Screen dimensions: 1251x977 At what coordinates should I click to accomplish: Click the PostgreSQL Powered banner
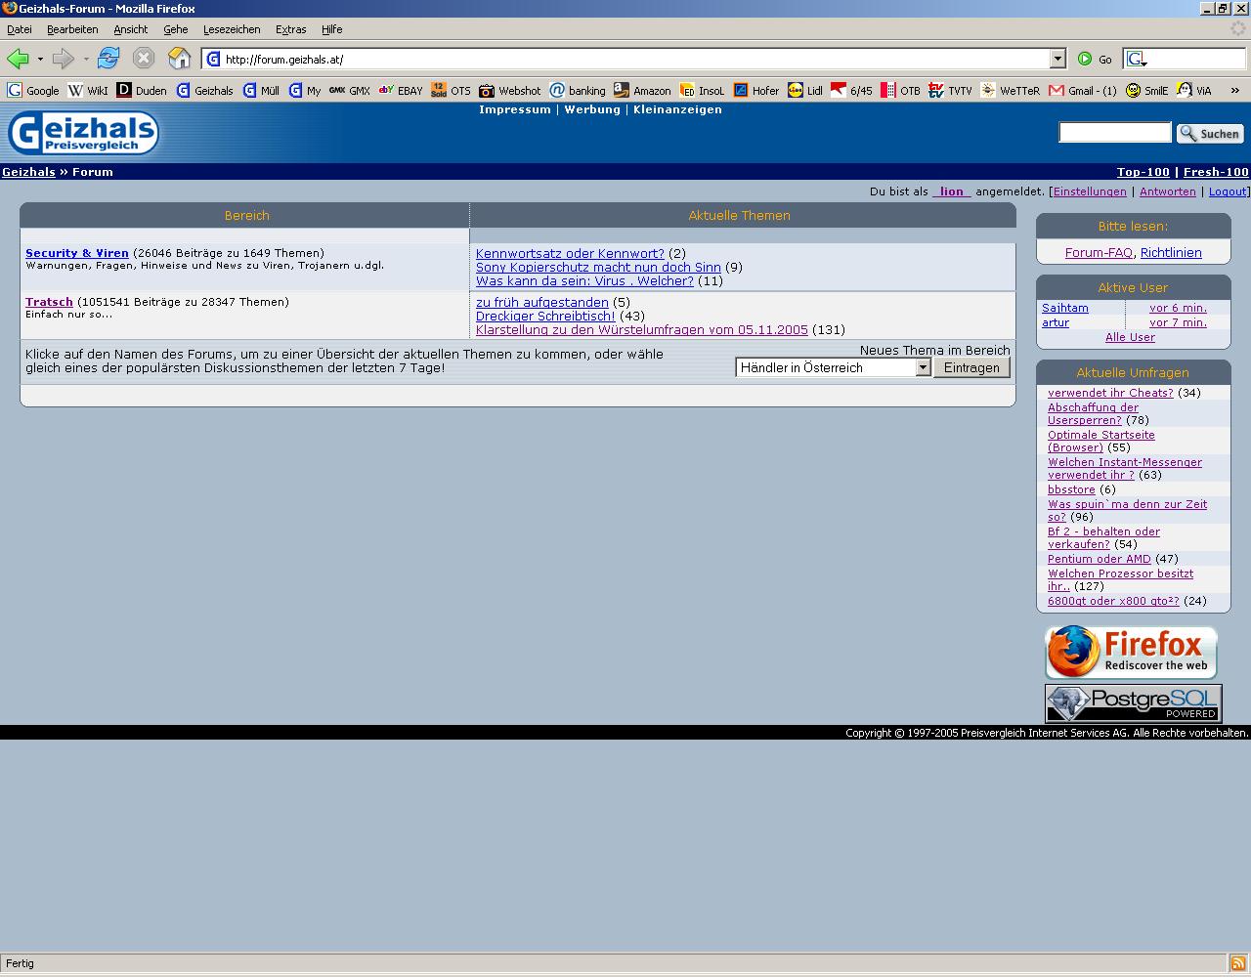[x=1133, y=703]
